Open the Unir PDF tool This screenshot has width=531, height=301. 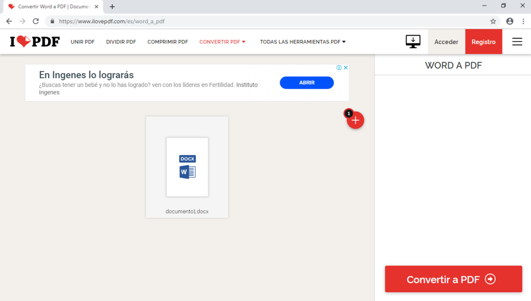click(82, 42)
